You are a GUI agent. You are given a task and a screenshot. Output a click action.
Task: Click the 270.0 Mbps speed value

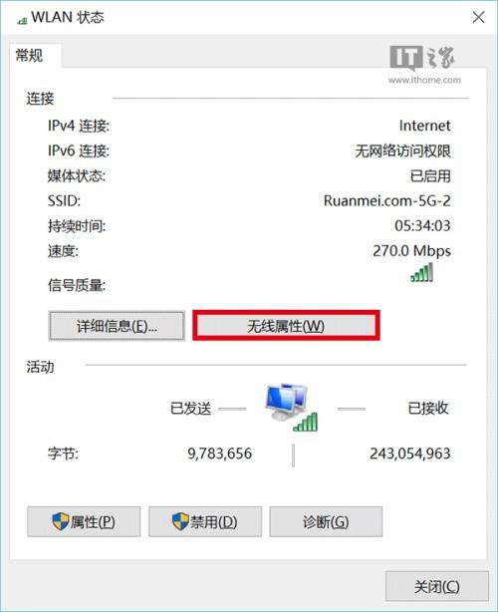point(411,251)
